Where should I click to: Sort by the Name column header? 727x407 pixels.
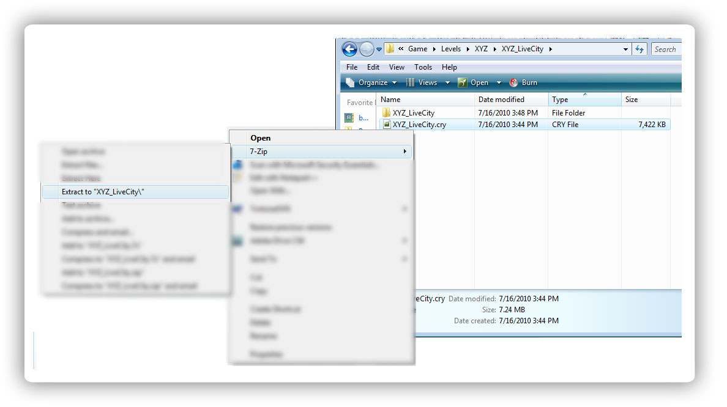(x=426, y=100)
